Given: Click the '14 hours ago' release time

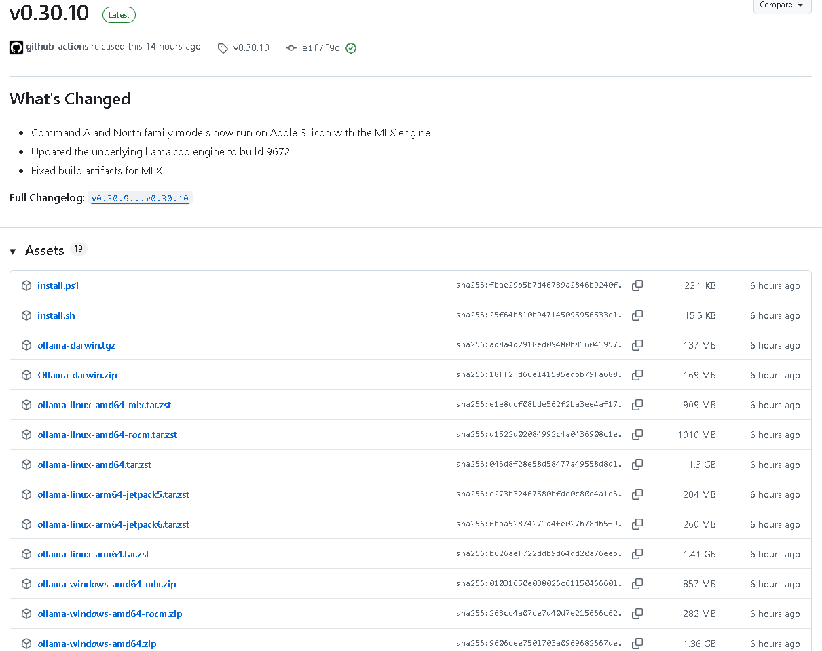Looking at the screenshot, I should (173, 47).
